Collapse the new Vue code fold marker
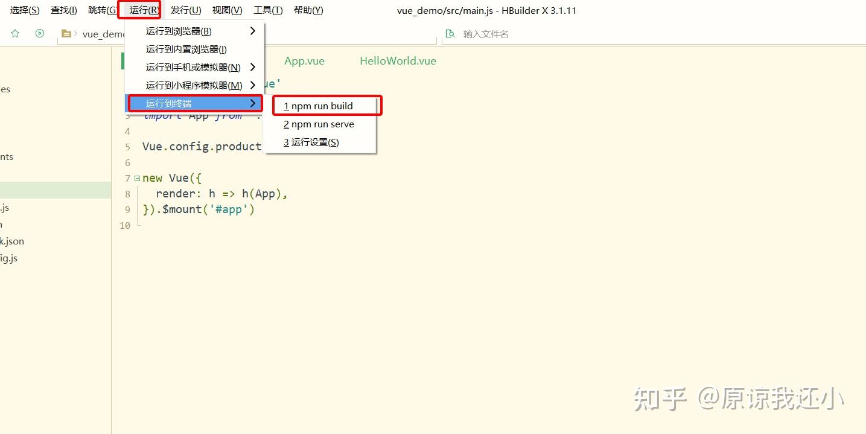 (x=137, y=178)
